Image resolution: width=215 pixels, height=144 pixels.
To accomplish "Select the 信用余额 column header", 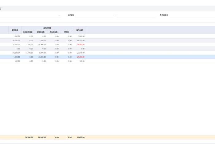I will pos(79,30).
